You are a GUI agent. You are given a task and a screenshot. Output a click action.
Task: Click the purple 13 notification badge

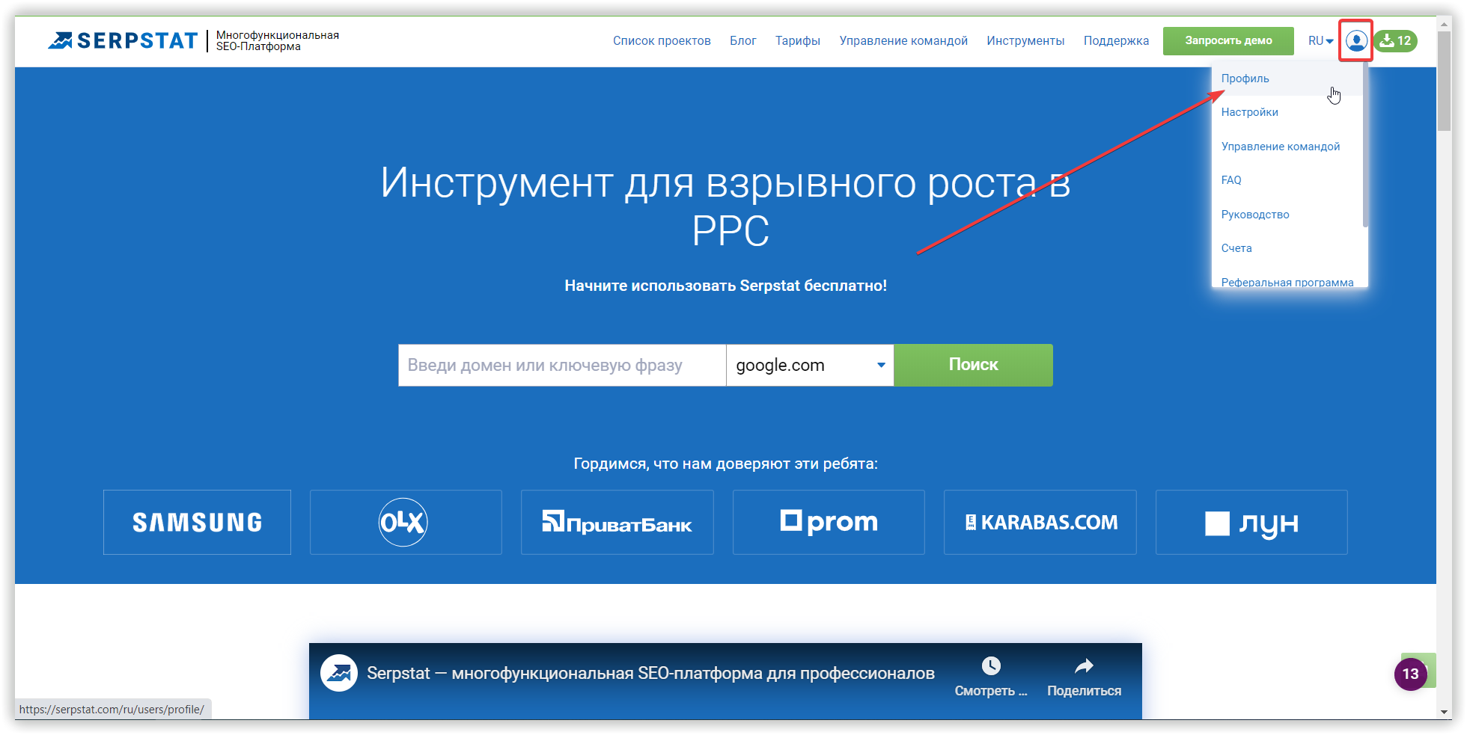click(x=1410, y=674)
